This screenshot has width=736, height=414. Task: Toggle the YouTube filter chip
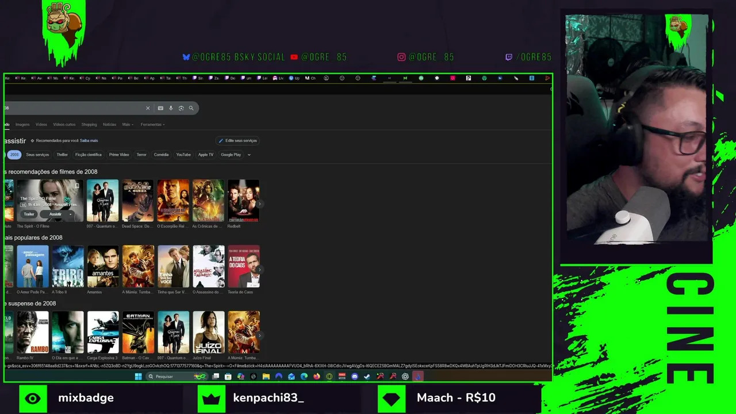(183, 155)
